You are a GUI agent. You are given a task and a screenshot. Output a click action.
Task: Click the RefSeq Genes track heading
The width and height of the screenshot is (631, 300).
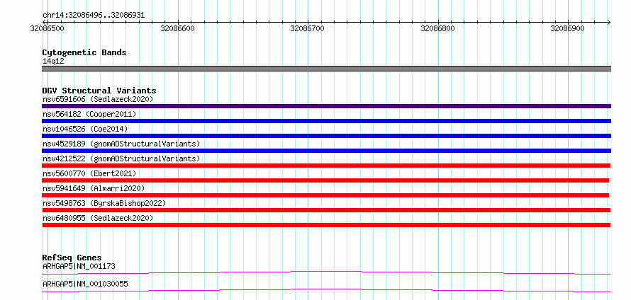[x=72, y=258]
